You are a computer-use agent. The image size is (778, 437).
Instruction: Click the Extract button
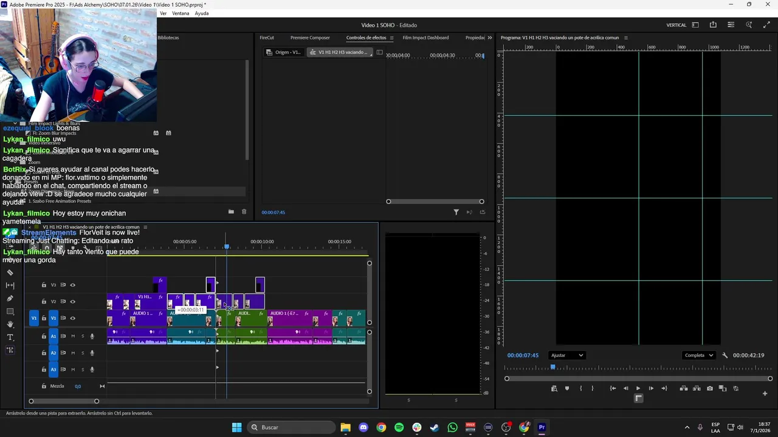[697, 388]
